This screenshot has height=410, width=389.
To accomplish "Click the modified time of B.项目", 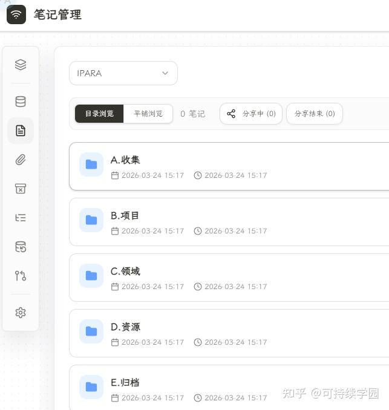I will coord(236,231).
